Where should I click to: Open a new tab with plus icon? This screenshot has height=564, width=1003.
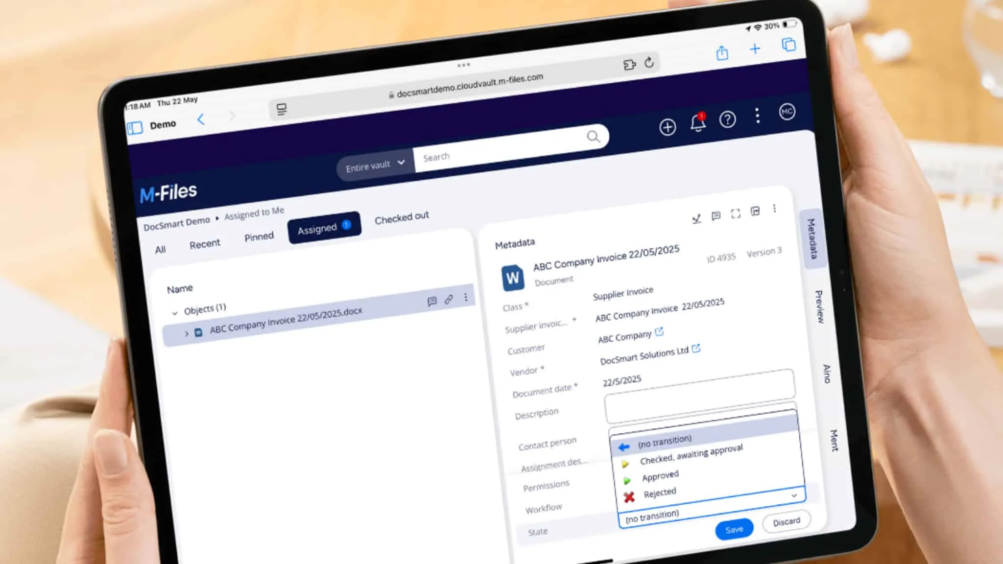pos(755,48)
